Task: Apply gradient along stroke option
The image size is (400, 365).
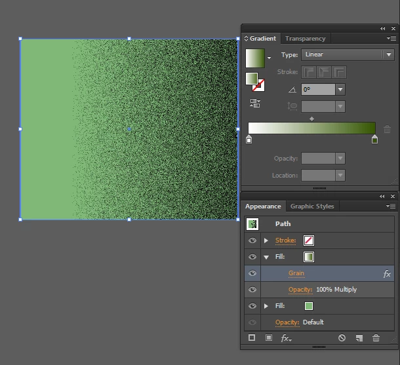Action: (x=324, y=72)
